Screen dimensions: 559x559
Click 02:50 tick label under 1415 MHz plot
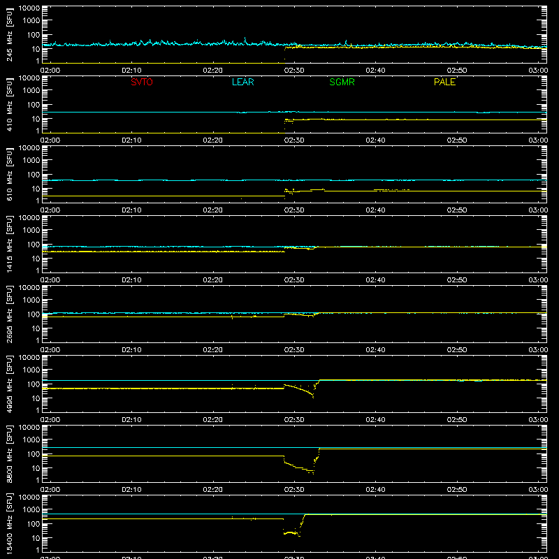coord(457,280)
